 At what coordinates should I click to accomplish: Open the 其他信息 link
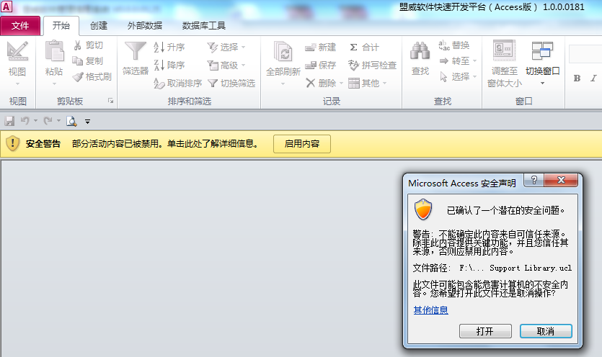tap(430, 309)
